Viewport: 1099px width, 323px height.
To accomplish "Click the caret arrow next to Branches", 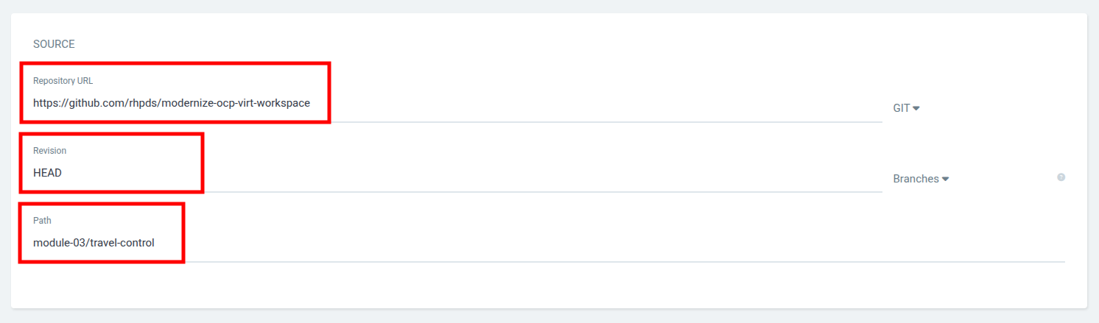I will click(x=945, y=180).
